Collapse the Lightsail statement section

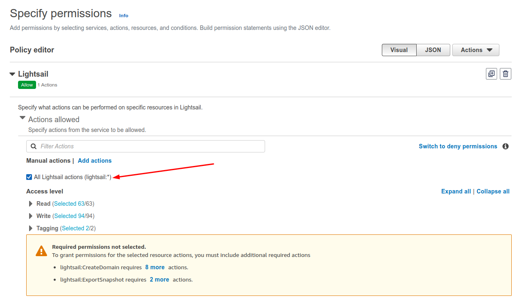coord(13,74)
